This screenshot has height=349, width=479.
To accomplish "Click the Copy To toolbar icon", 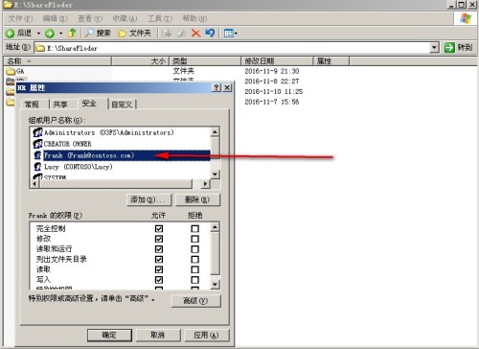I will (181, 33).
